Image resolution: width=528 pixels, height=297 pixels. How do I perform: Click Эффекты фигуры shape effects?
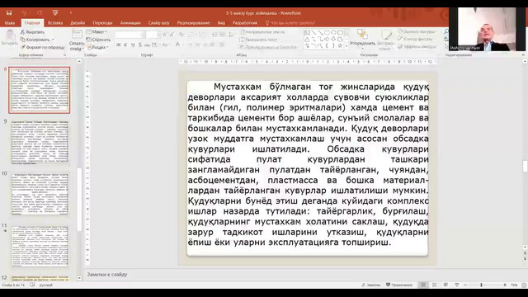tap(417, 47)
